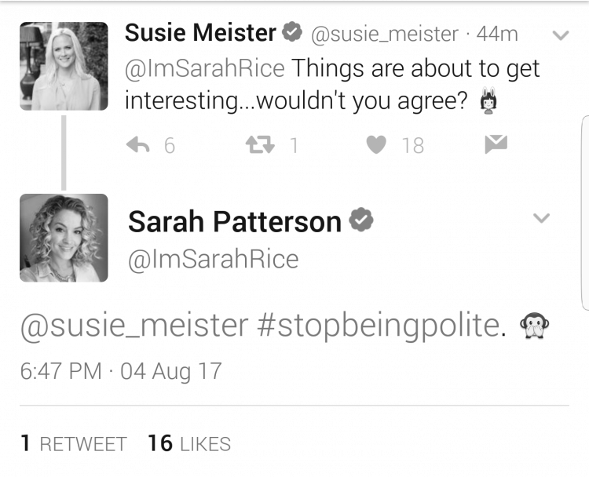The width and height of the screenshot is (589, 477).
Task: Retweet Susie Meister's tweet
Action: 260,145
